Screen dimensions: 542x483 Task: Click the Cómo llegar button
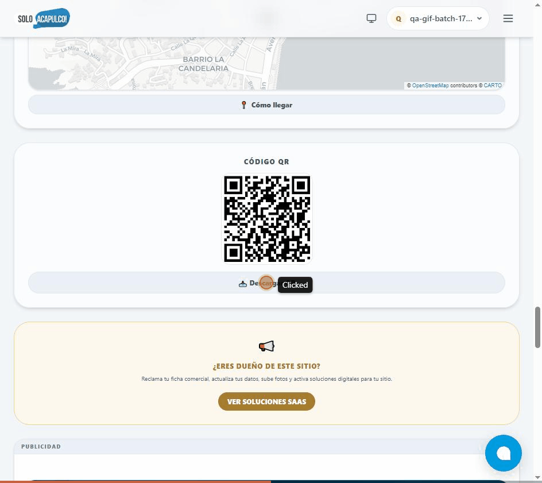coord(266,105)
